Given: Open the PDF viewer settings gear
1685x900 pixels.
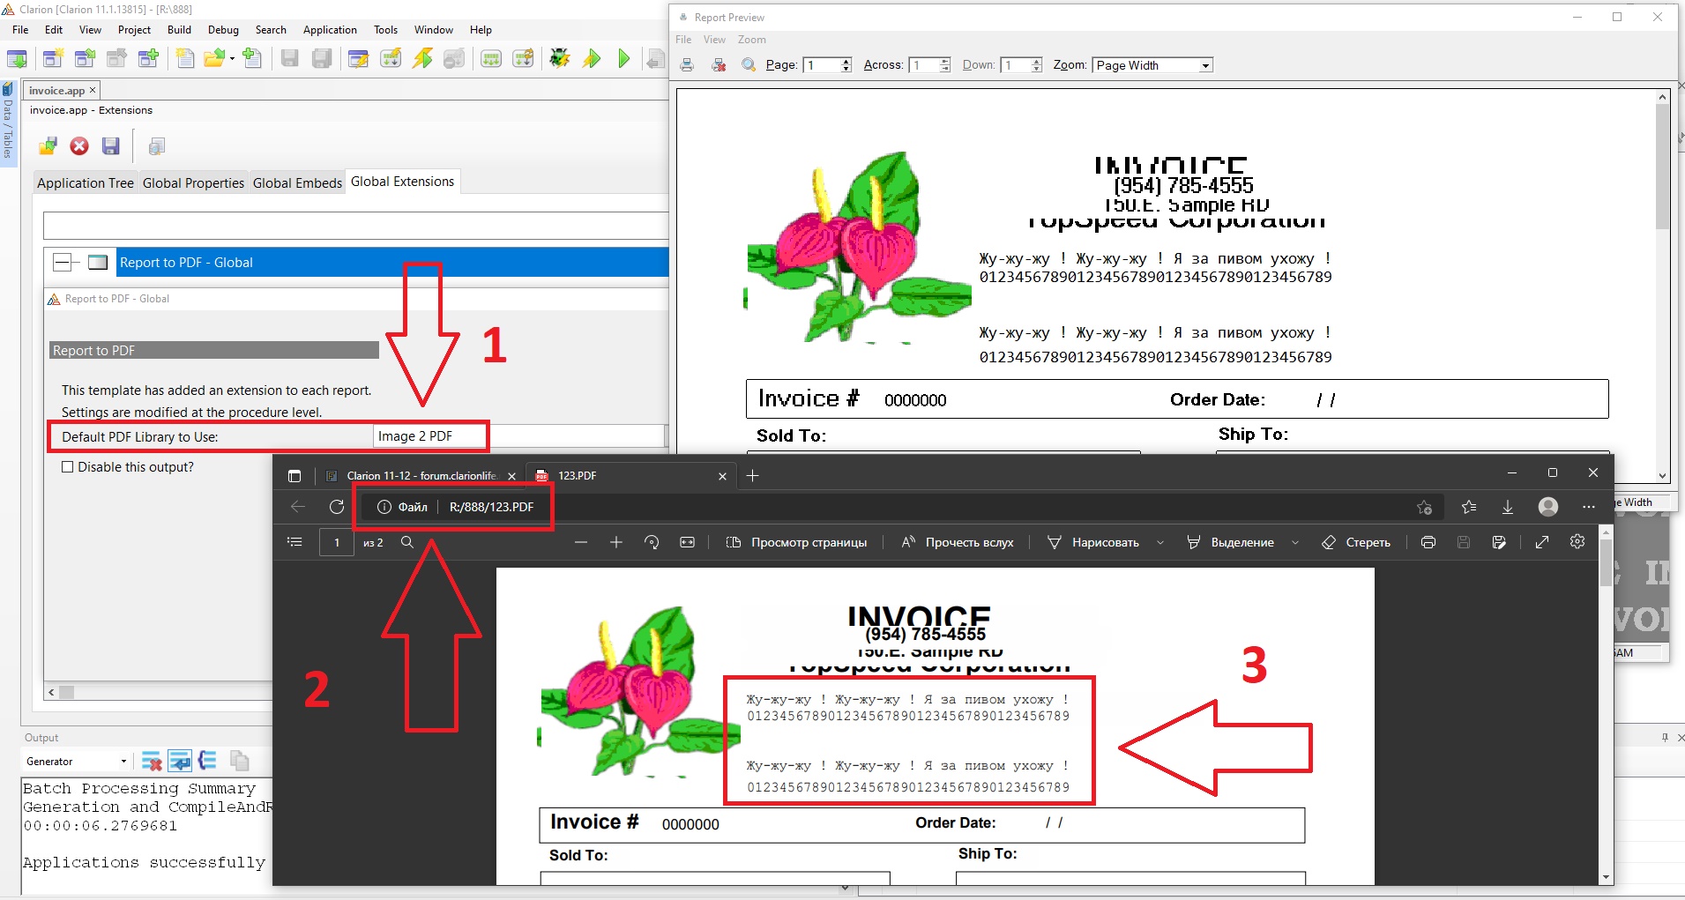Looking at the screenshot, I should [x=1577, y=542].
